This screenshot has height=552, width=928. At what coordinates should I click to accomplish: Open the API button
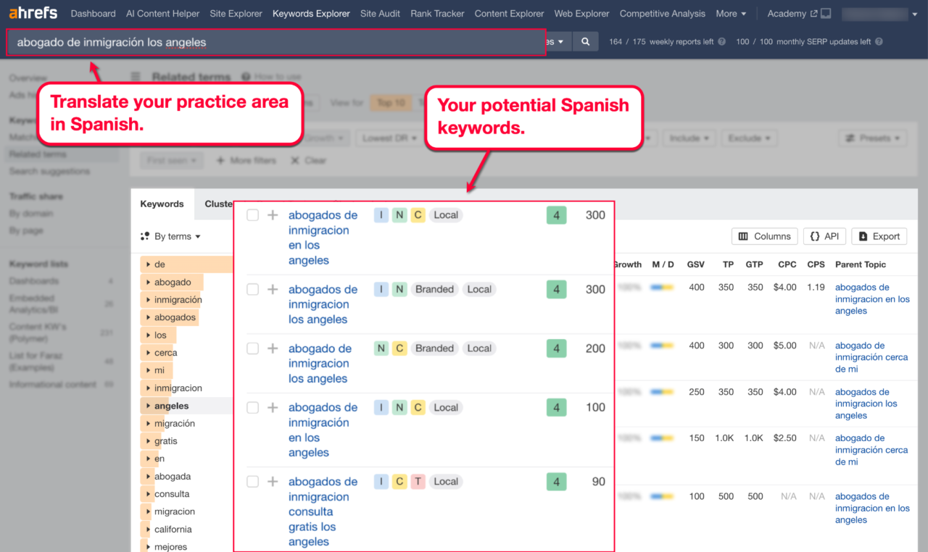824,236
